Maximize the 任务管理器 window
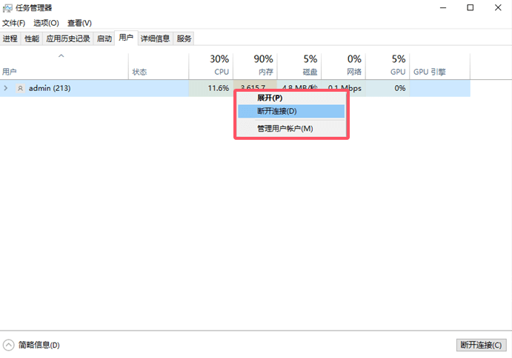The height and width of the screenshot is (358, 512). [471, 7]
